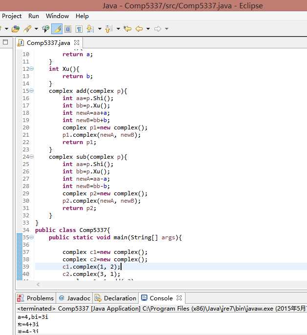307x335 pixels.
Task: Click 'complex p2=new complex();' line
Action: pos(105,193)
